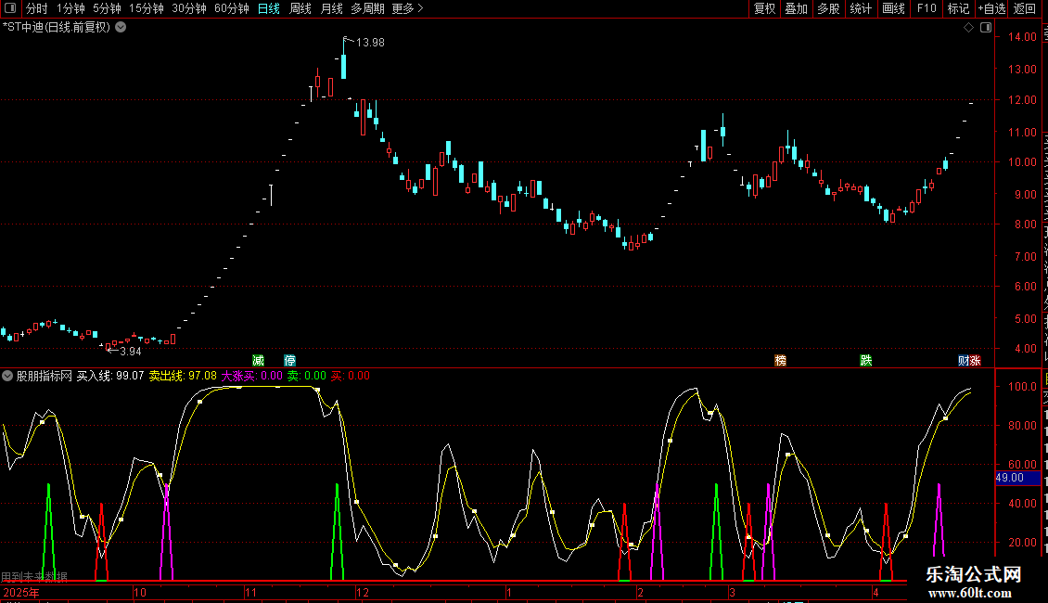This screenshot has height=603, width=1048.
Task: Click month 11 on the time axis
Action: 250,592
